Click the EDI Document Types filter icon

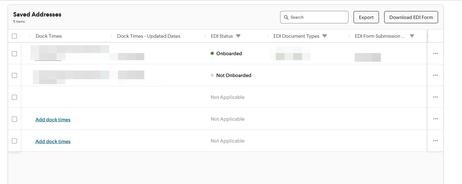pyautogui.click(x=325, y=36)
